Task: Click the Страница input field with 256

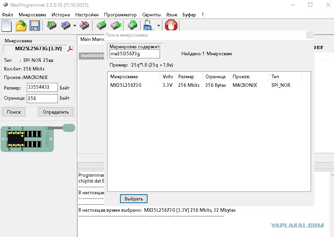Action: pyautogui.click(x=42, y=98)
